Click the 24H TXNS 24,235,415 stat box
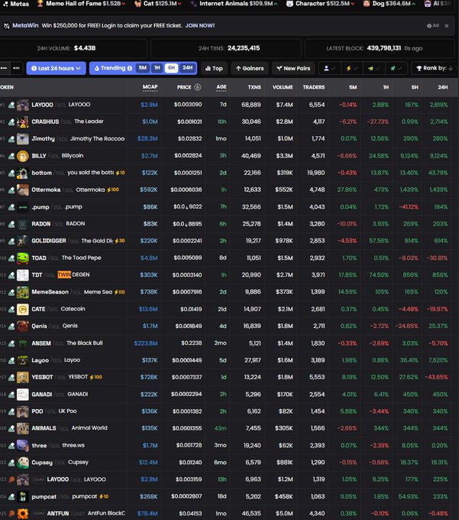The height and width of the screenshot is (520, 459). 226,48
